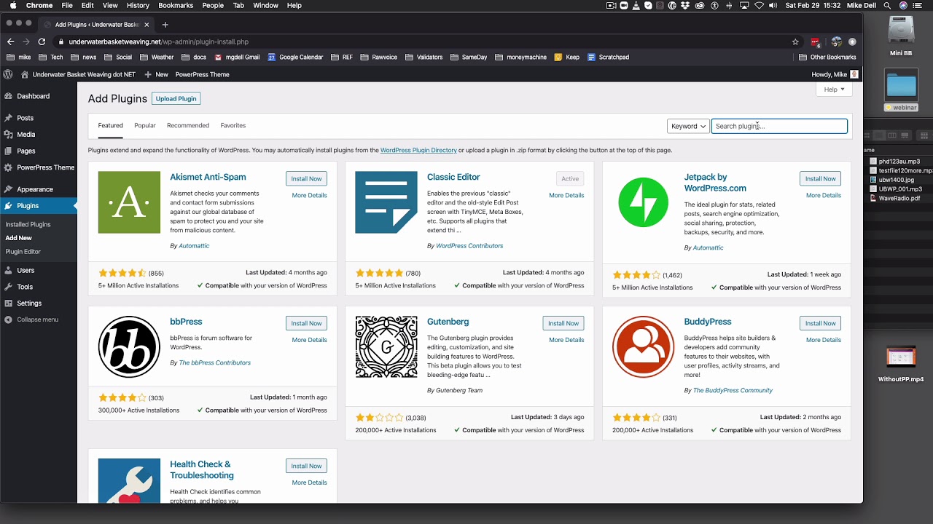Open Plugin Editor submenu item

[x=23, y=252]
